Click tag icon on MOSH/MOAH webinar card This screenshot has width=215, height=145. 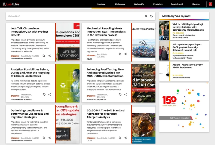(120, 95)
